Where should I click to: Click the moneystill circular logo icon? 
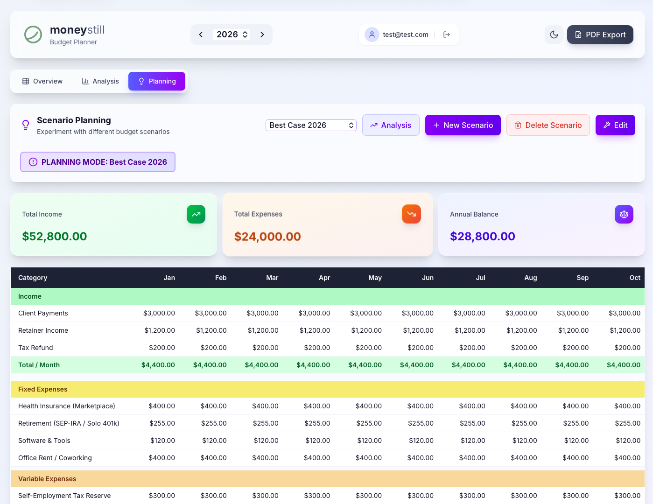click(x=33, y=35)
